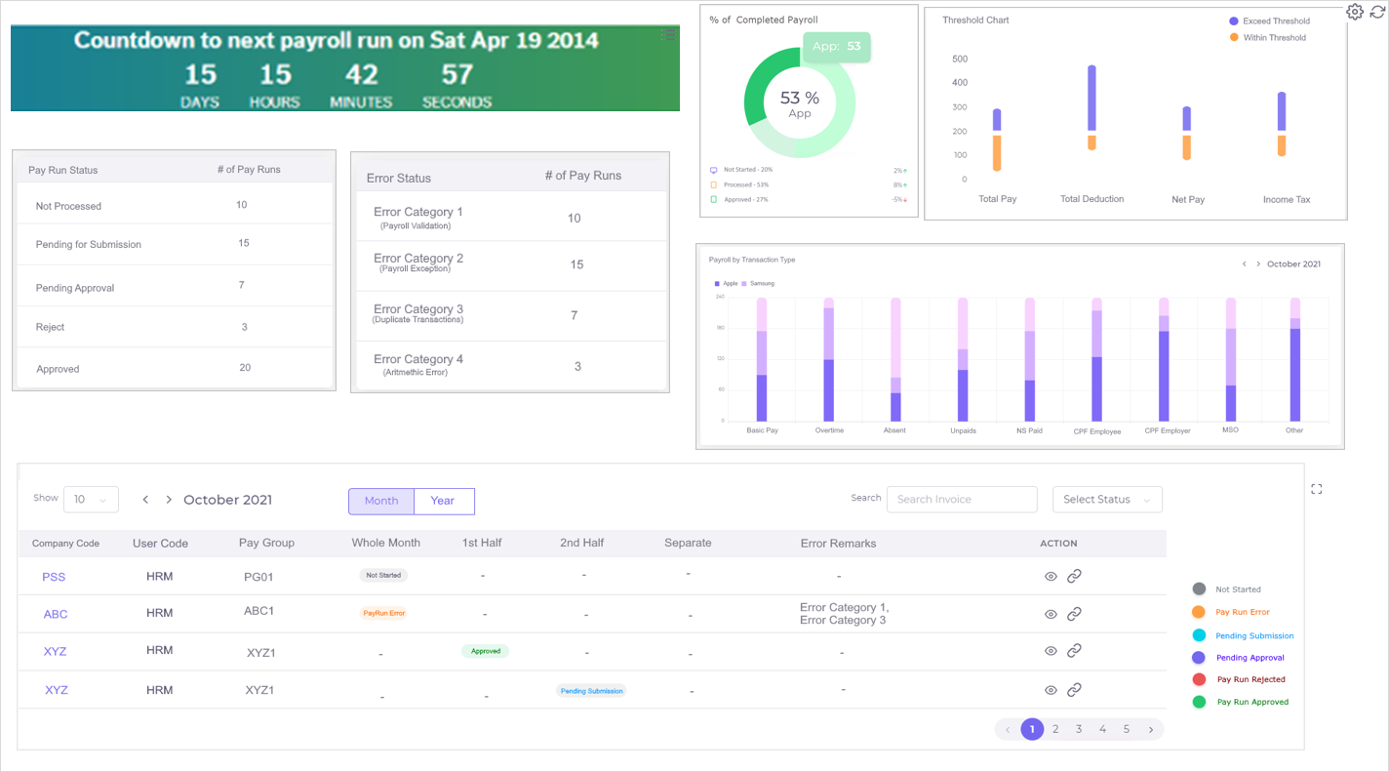Previous month arrow in Transaction Type chart
Image resolution: width=1389 pixels, height=772 pixels.
[x=1244, y=264]
